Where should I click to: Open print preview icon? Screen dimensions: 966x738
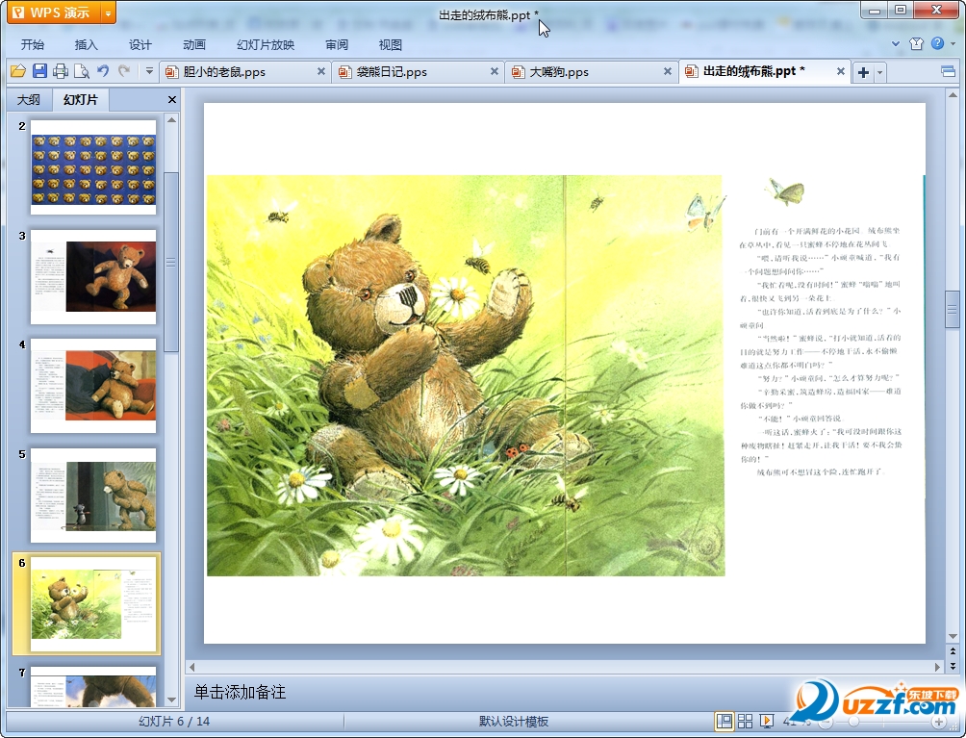82,71
